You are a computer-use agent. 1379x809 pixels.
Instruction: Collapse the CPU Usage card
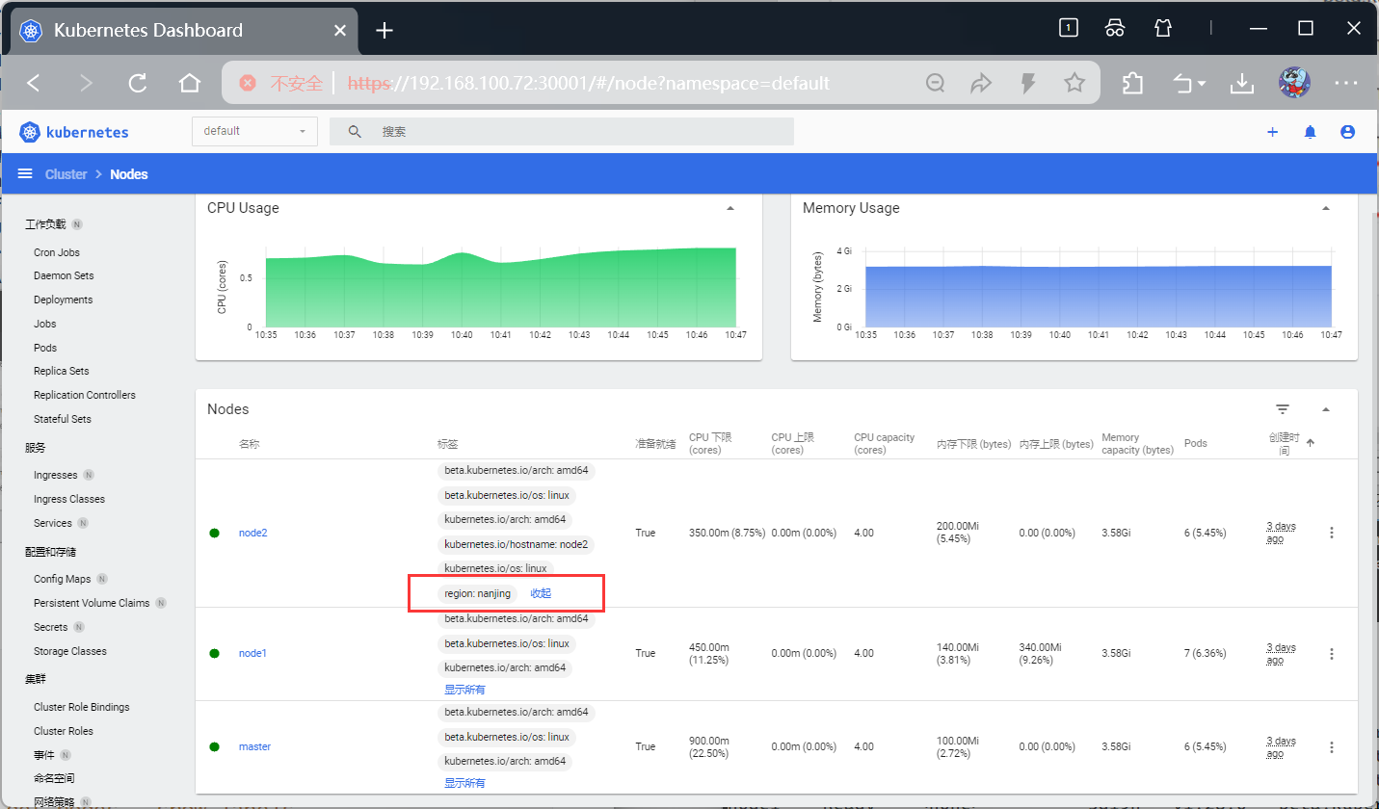[730, 208]
